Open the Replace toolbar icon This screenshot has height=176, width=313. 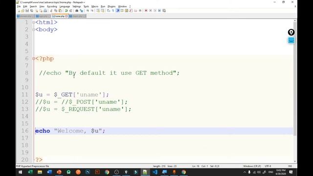point(82,11)
